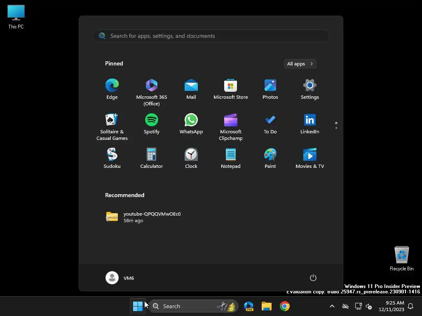Click the muted volume tray icon
Image resolution: width=422 pixels, height=316 pixels.
pyautogui.click(x=369, y=306)
